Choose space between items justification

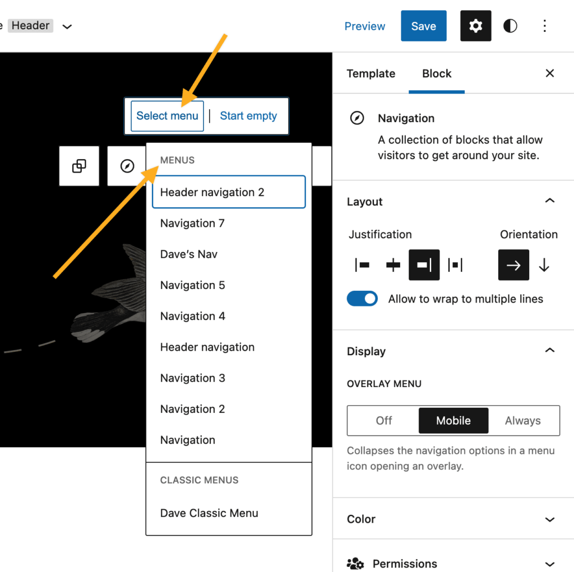455,265
